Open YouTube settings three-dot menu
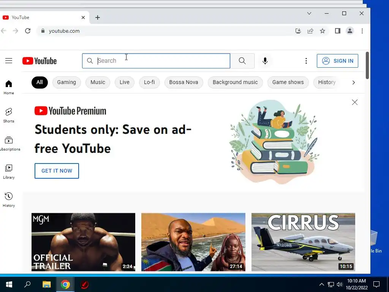389x292 pixels. point(306,61)
